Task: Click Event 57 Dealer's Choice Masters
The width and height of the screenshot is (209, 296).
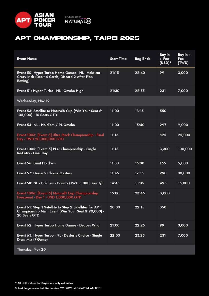Action: click(x=44, y=173)
